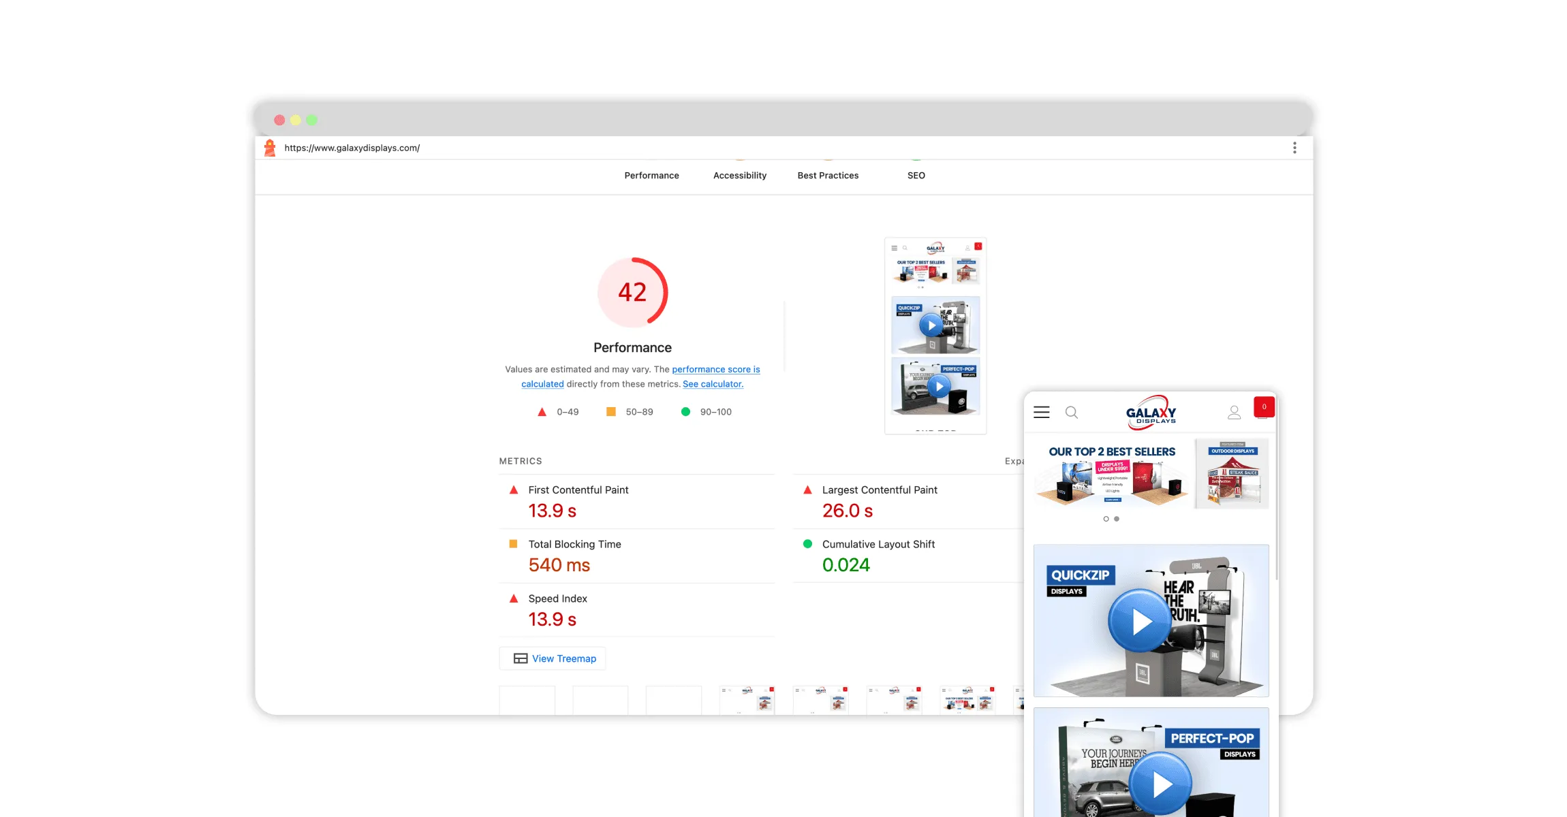Screen dimensions: 1567x817
Task: Click the Lighthouse logo icon beside the URL
Action: pyautogui.click(x=270, y=148)
